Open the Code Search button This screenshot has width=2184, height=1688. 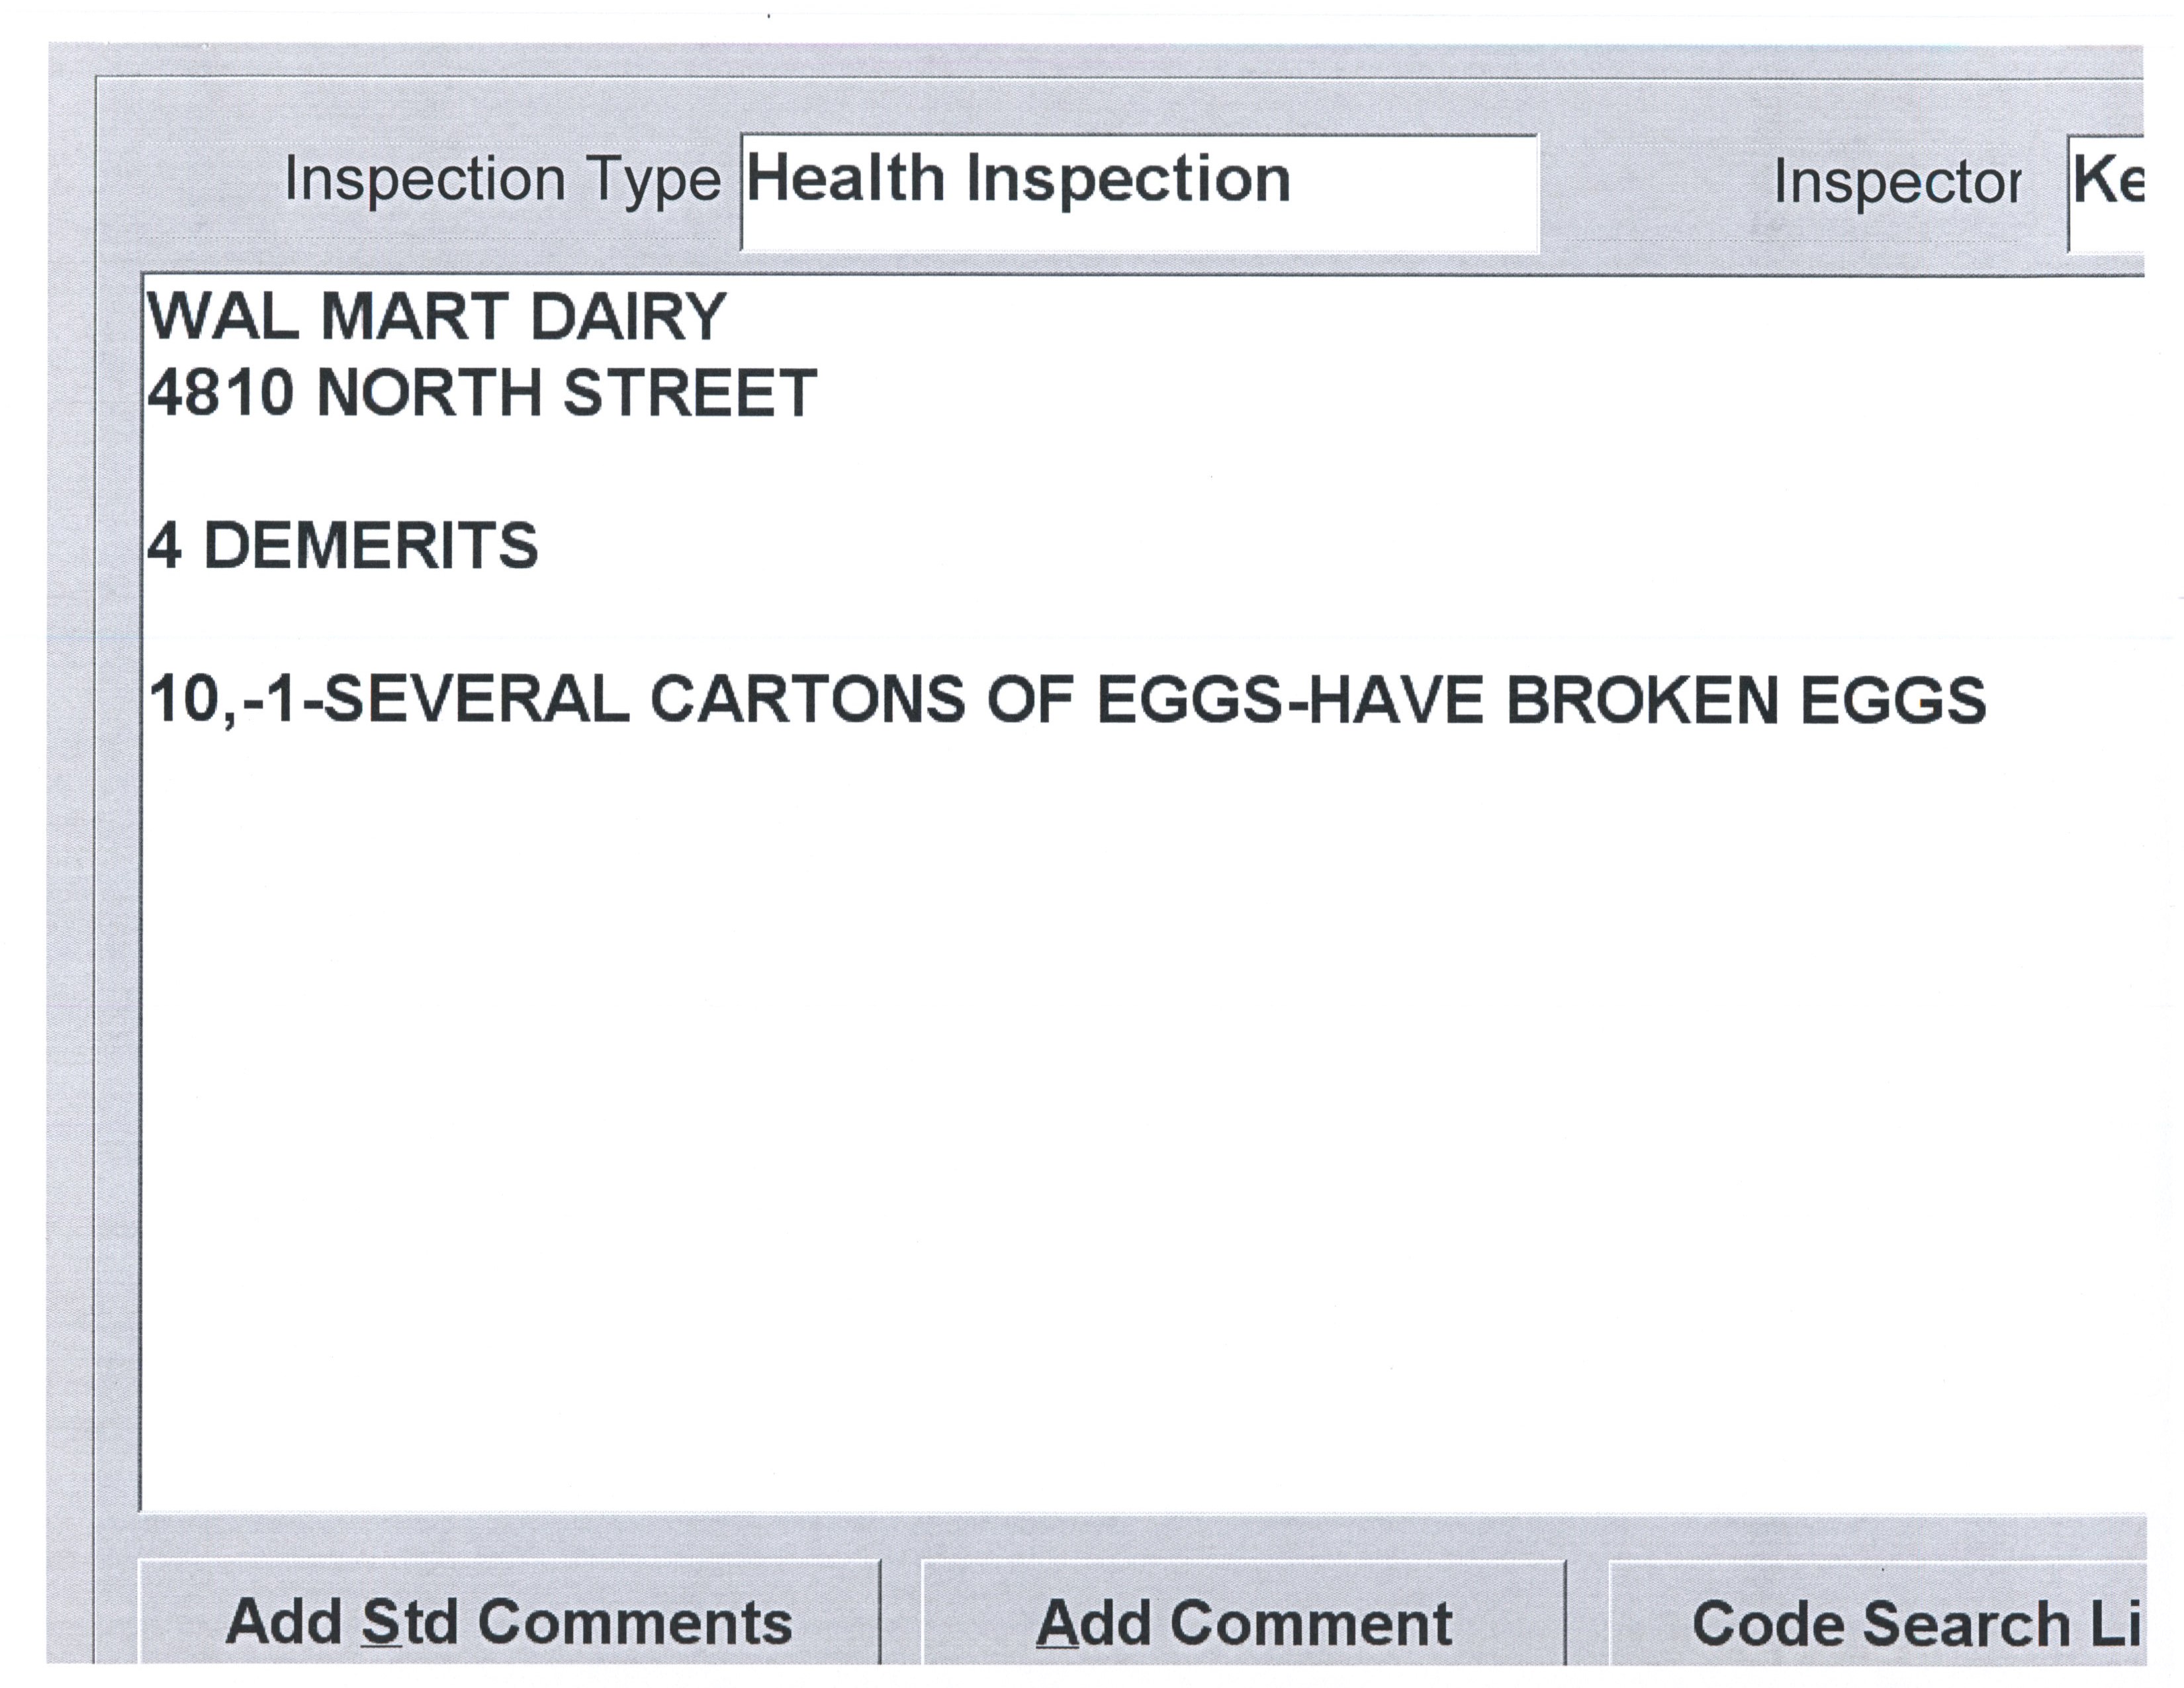click(1880, 1622)
